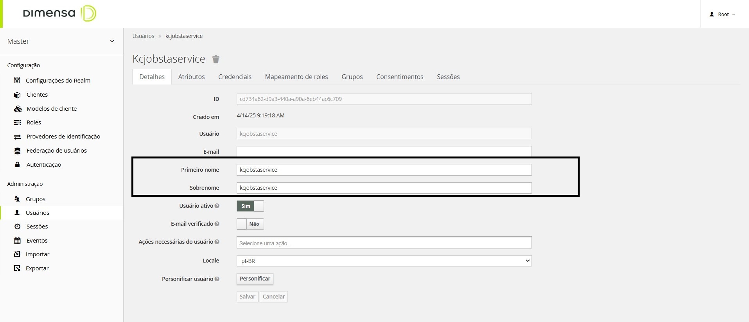Image resolution: width=749 pixels, height=322 pixels.
Task: Click into the E-mail input field
Action: (384, 151)
